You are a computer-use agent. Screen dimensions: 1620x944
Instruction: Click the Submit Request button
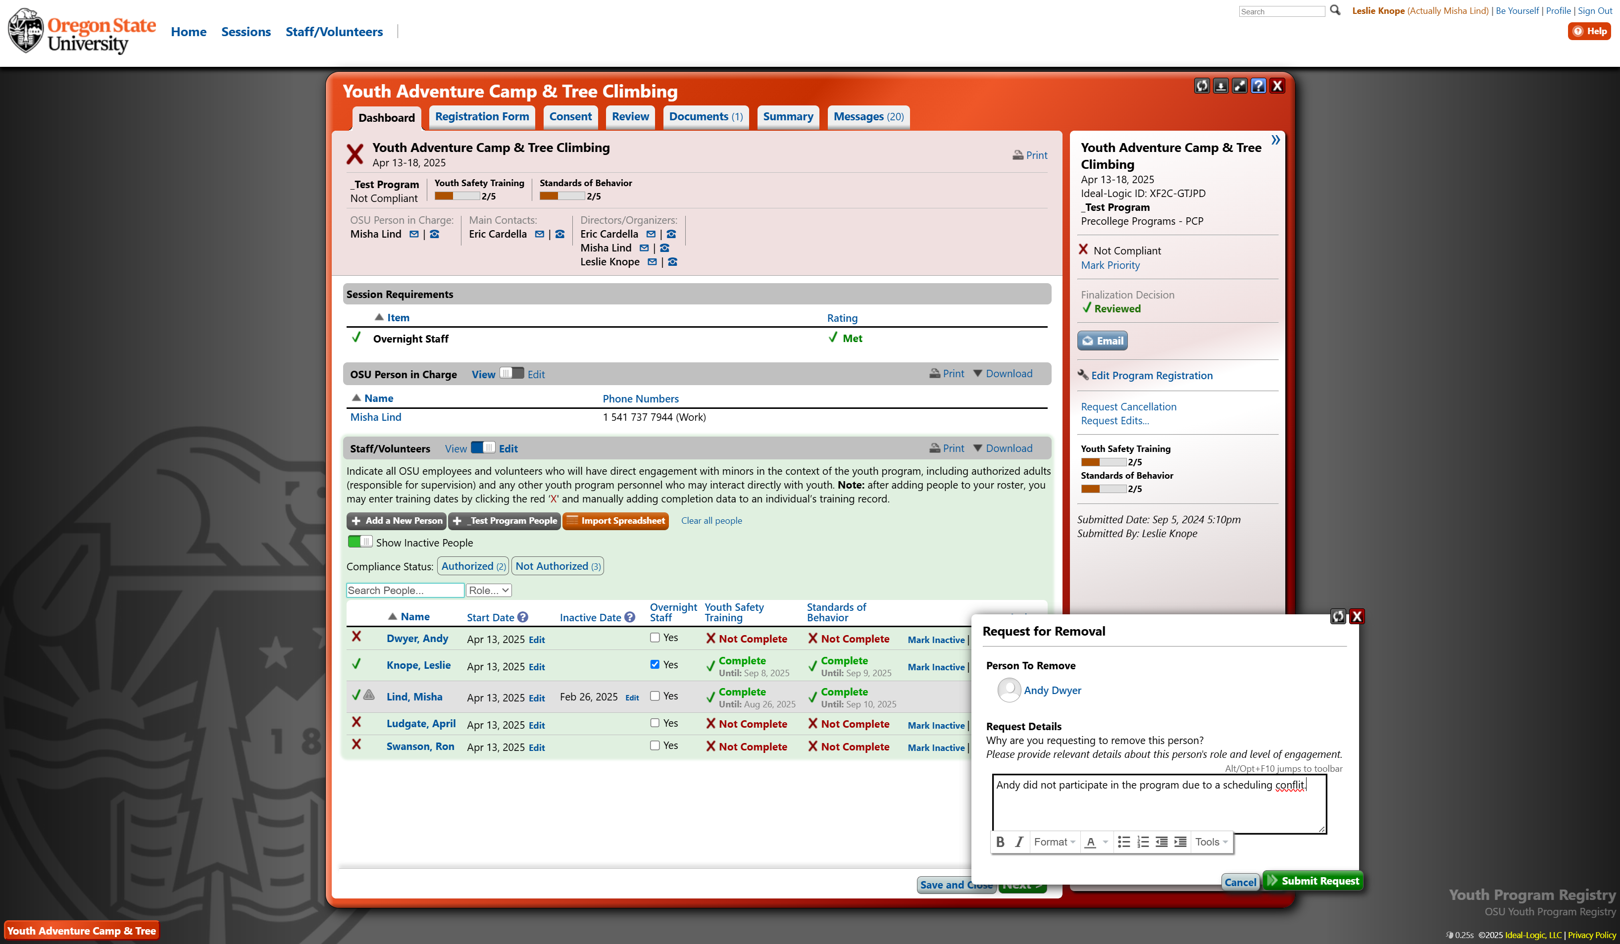click(1314, 880)
